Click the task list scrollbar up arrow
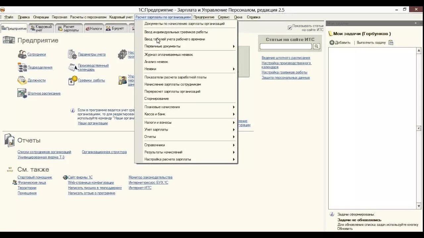424x238 pixels. (419, 51)
